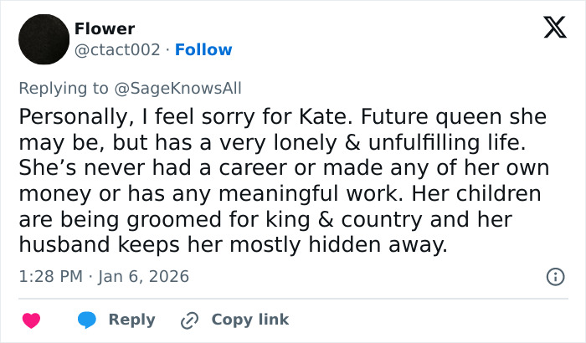Open the @ctact002 handle

[117, 49]
